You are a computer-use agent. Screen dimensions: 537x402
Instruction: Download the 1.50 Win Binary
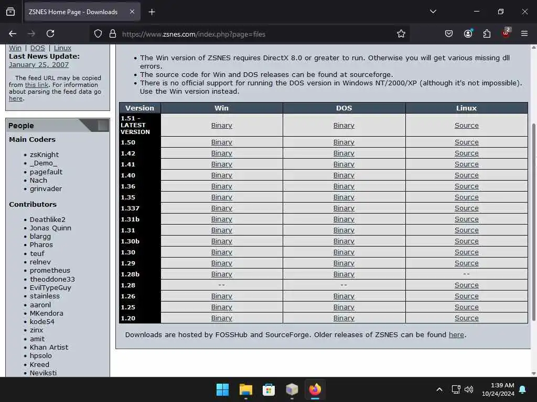pyautogui.click(x=222, y=142)
